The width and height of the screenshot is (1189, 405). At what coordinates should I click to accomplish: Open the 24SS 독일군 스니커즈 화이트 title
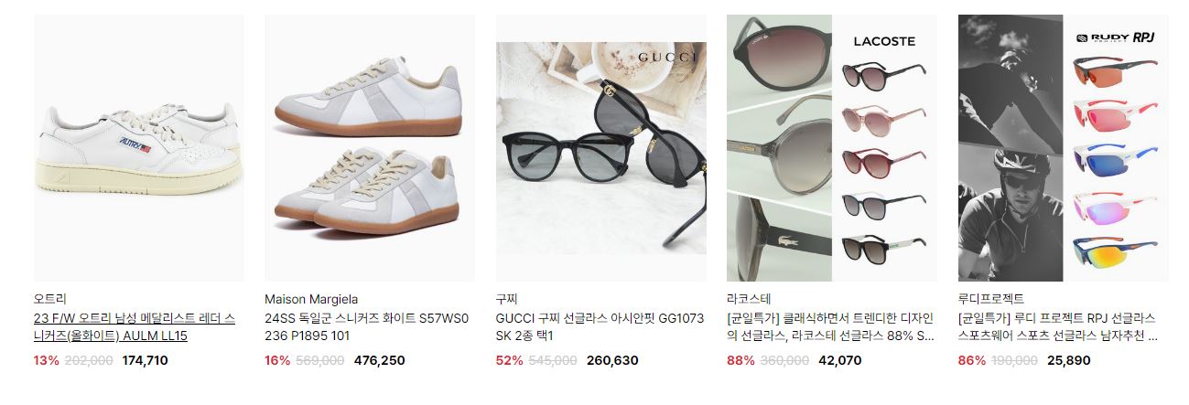tap(366, 327)
